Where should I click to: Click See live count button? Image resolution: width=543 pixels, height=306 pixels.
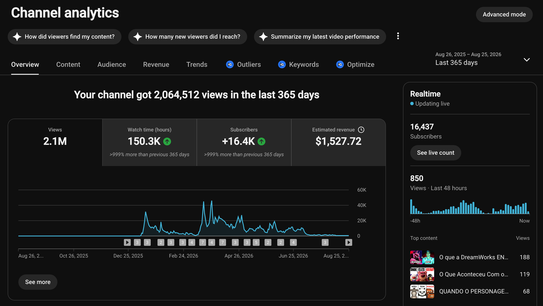435,153
